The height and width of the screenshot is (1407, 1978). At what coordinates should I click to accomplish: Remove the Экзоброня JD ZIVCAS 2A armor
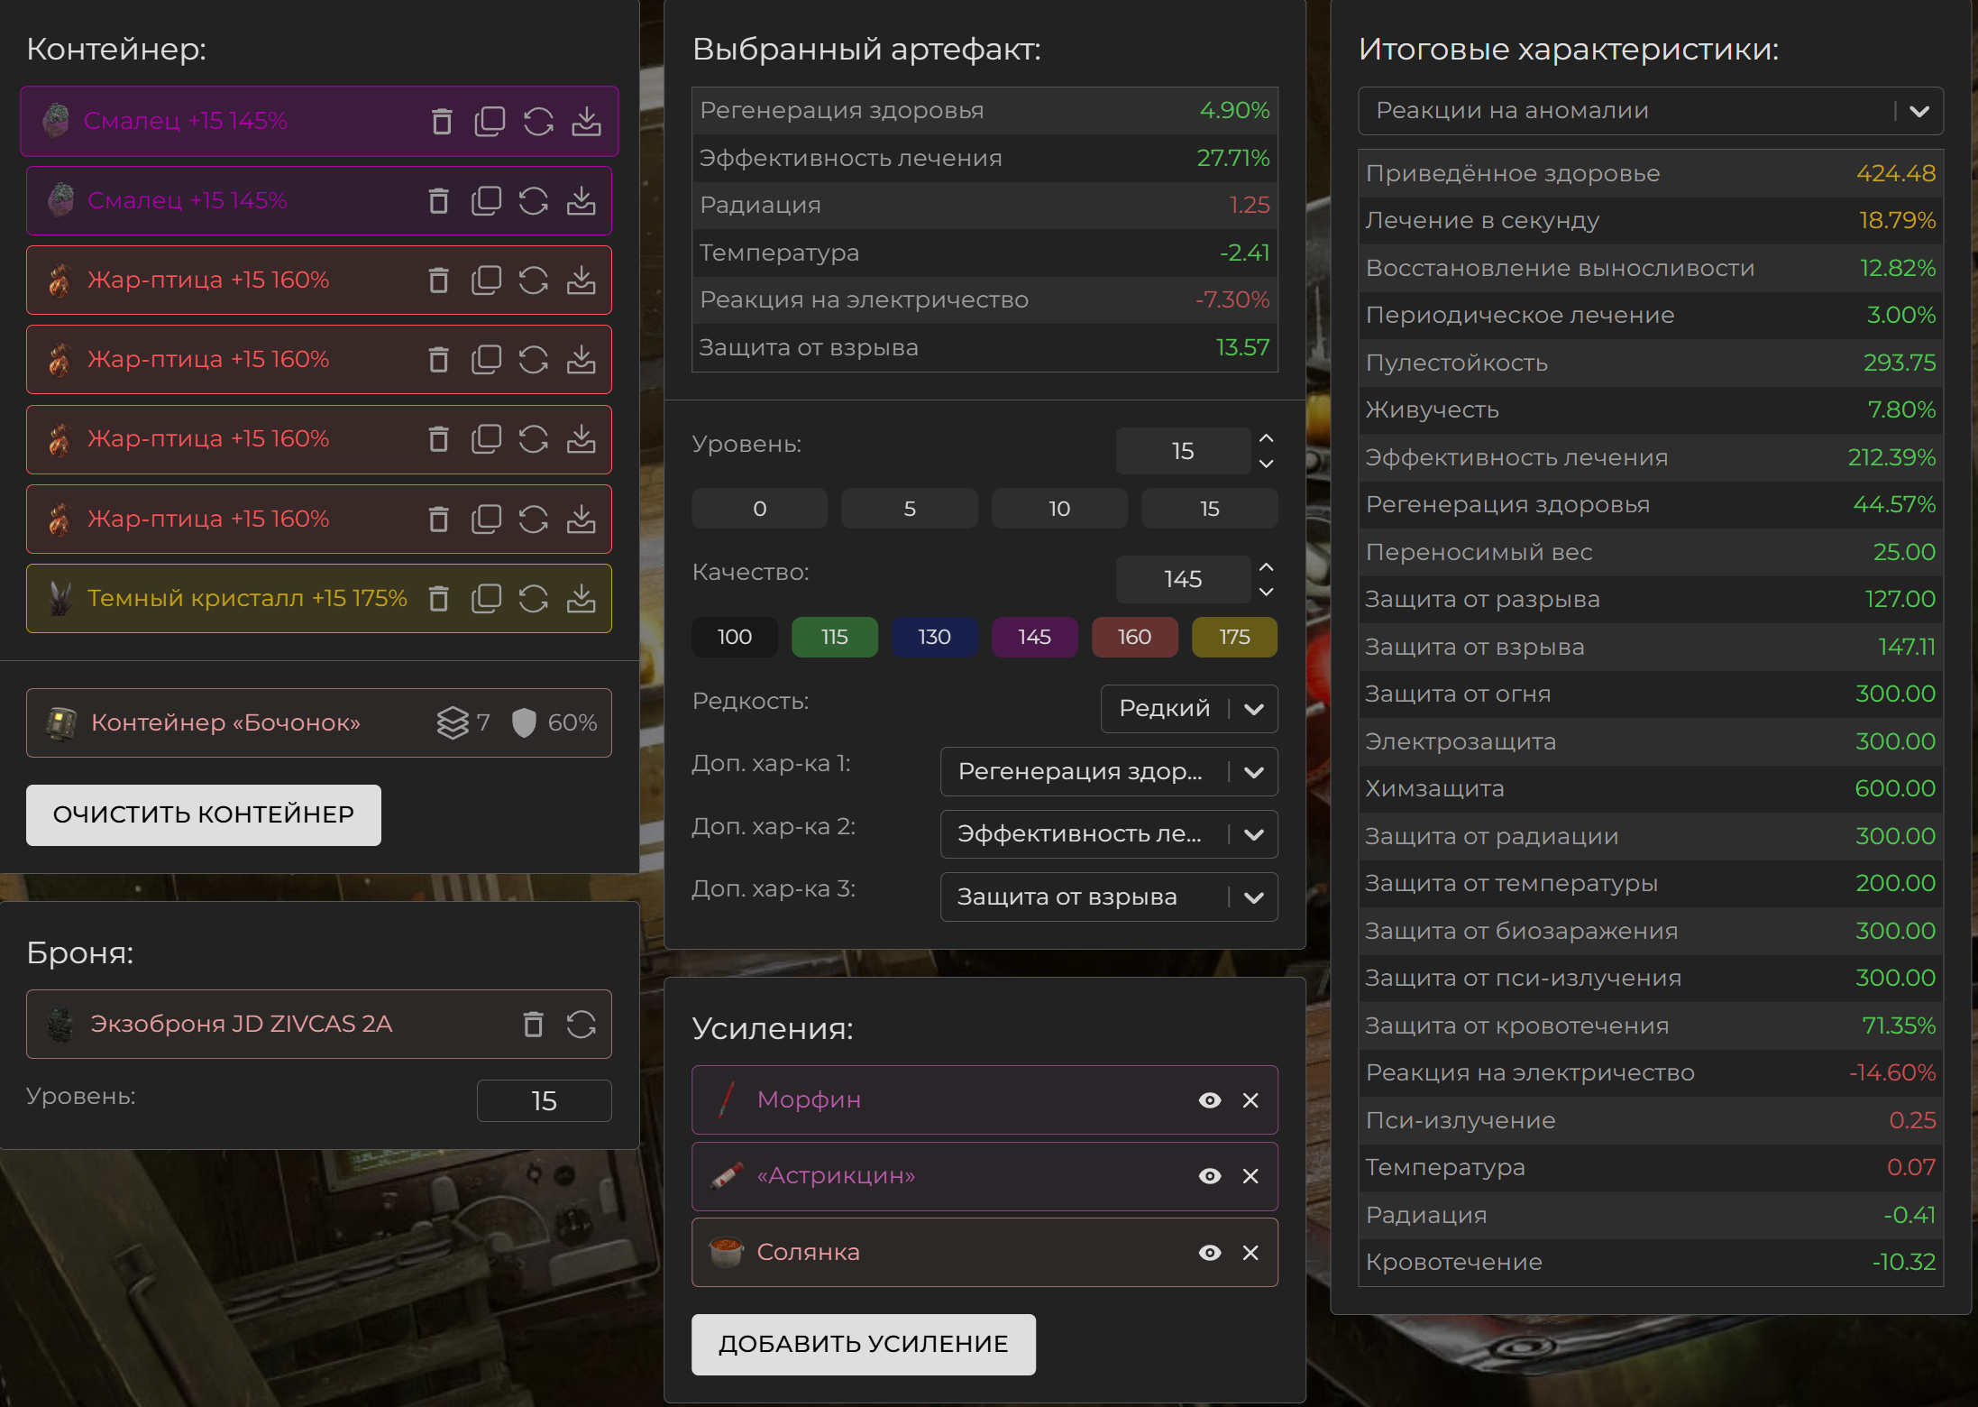534,1024
